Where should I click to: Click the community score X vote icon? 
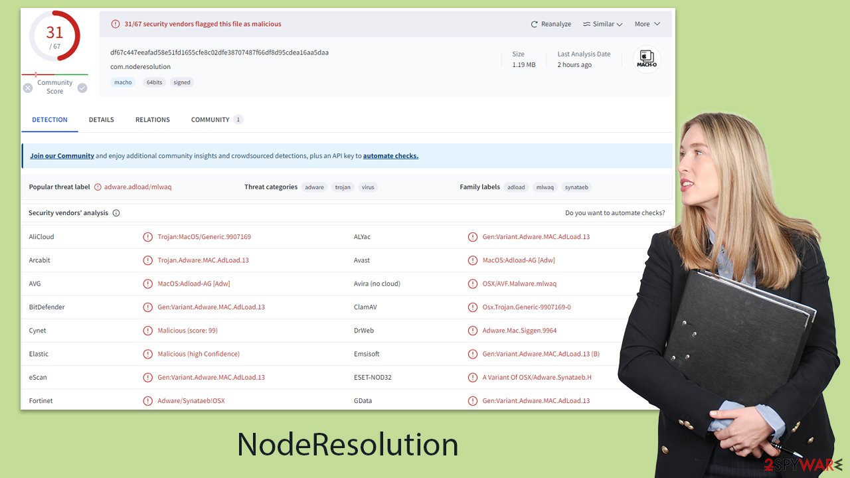(28, 88)
